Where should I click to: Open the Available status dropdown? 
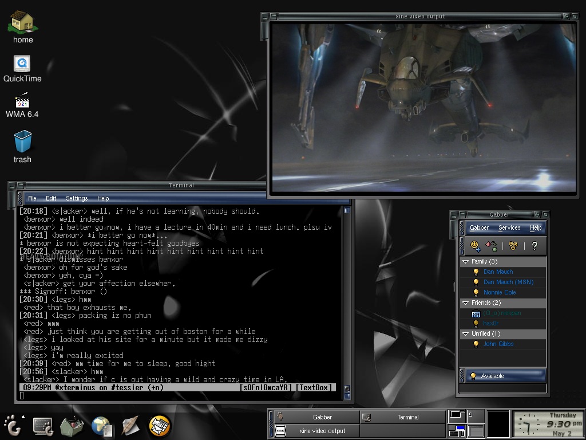506,376
